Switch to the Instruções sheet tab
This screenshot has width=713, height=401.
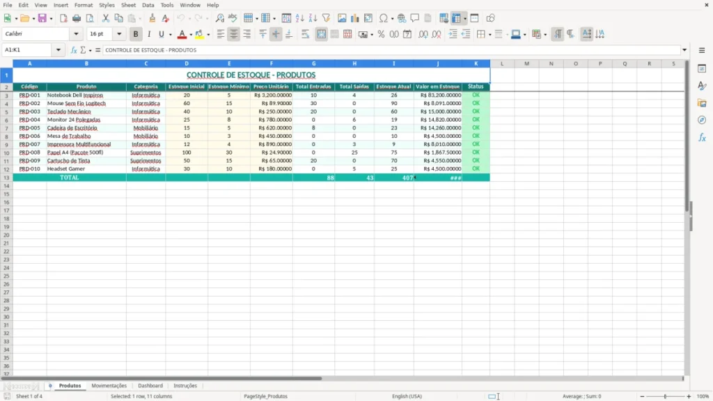click(x=185, y=386)
